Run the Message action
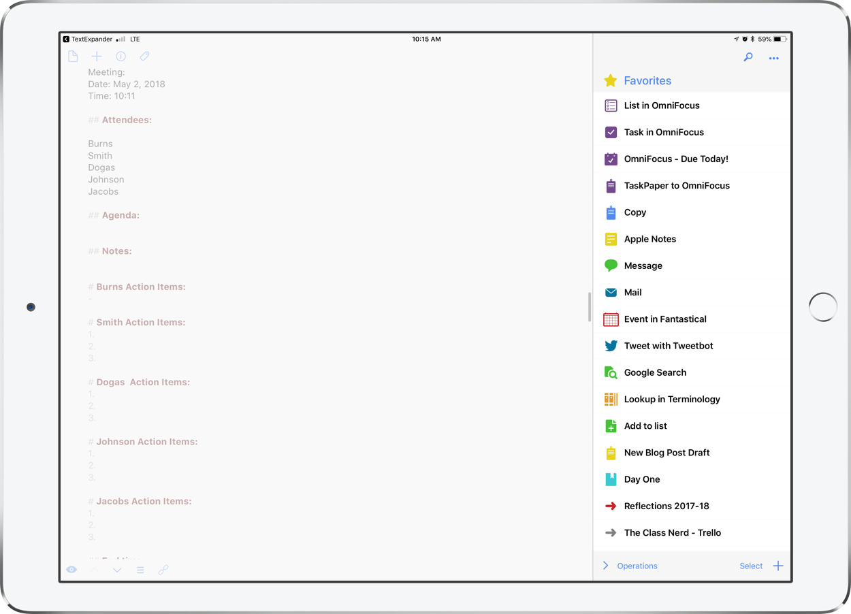 tap(692, 265)
